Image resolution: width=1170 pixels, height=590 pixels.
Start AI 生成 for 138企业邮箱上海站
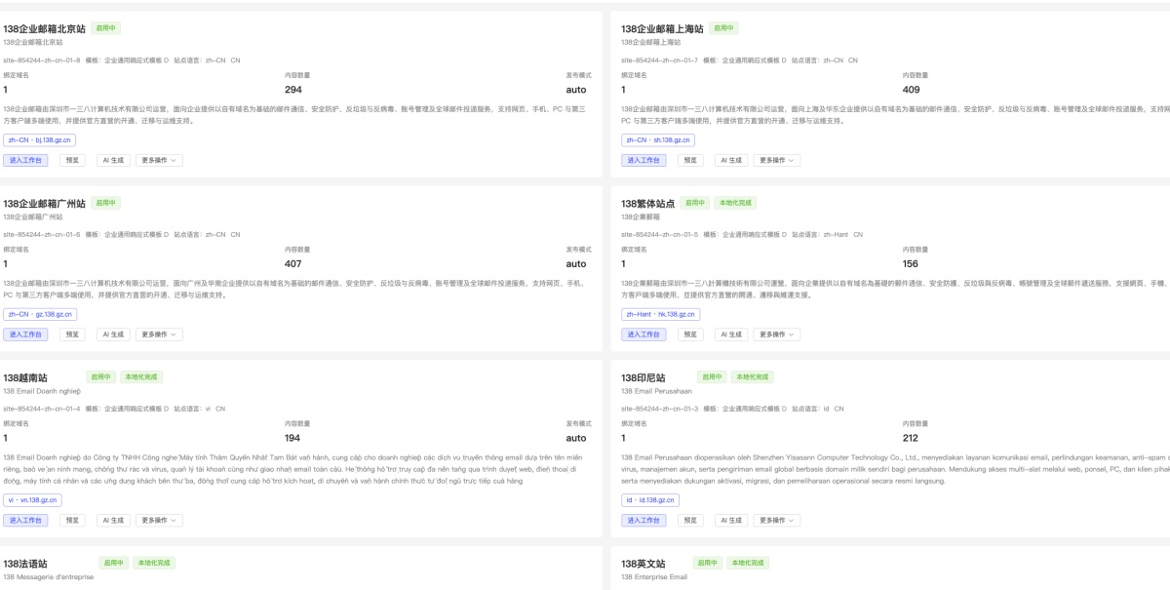coord(731,160)
